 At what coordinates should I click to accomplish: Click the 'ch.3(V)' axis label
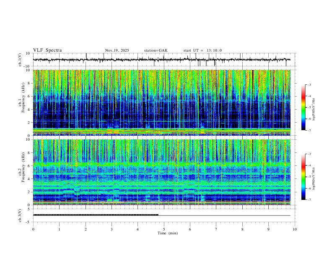tap(20, 216)
